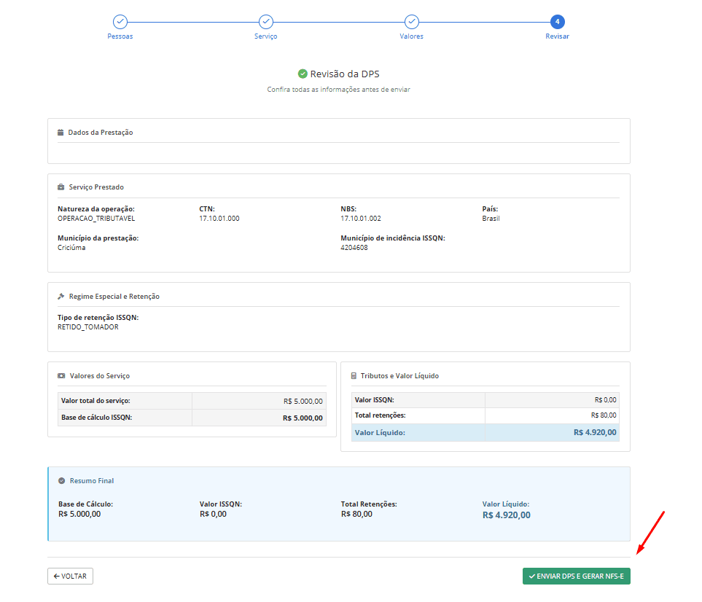Click the calendar icon in Dados da Prestação
The image size is (702, 602).
(61, 133)
